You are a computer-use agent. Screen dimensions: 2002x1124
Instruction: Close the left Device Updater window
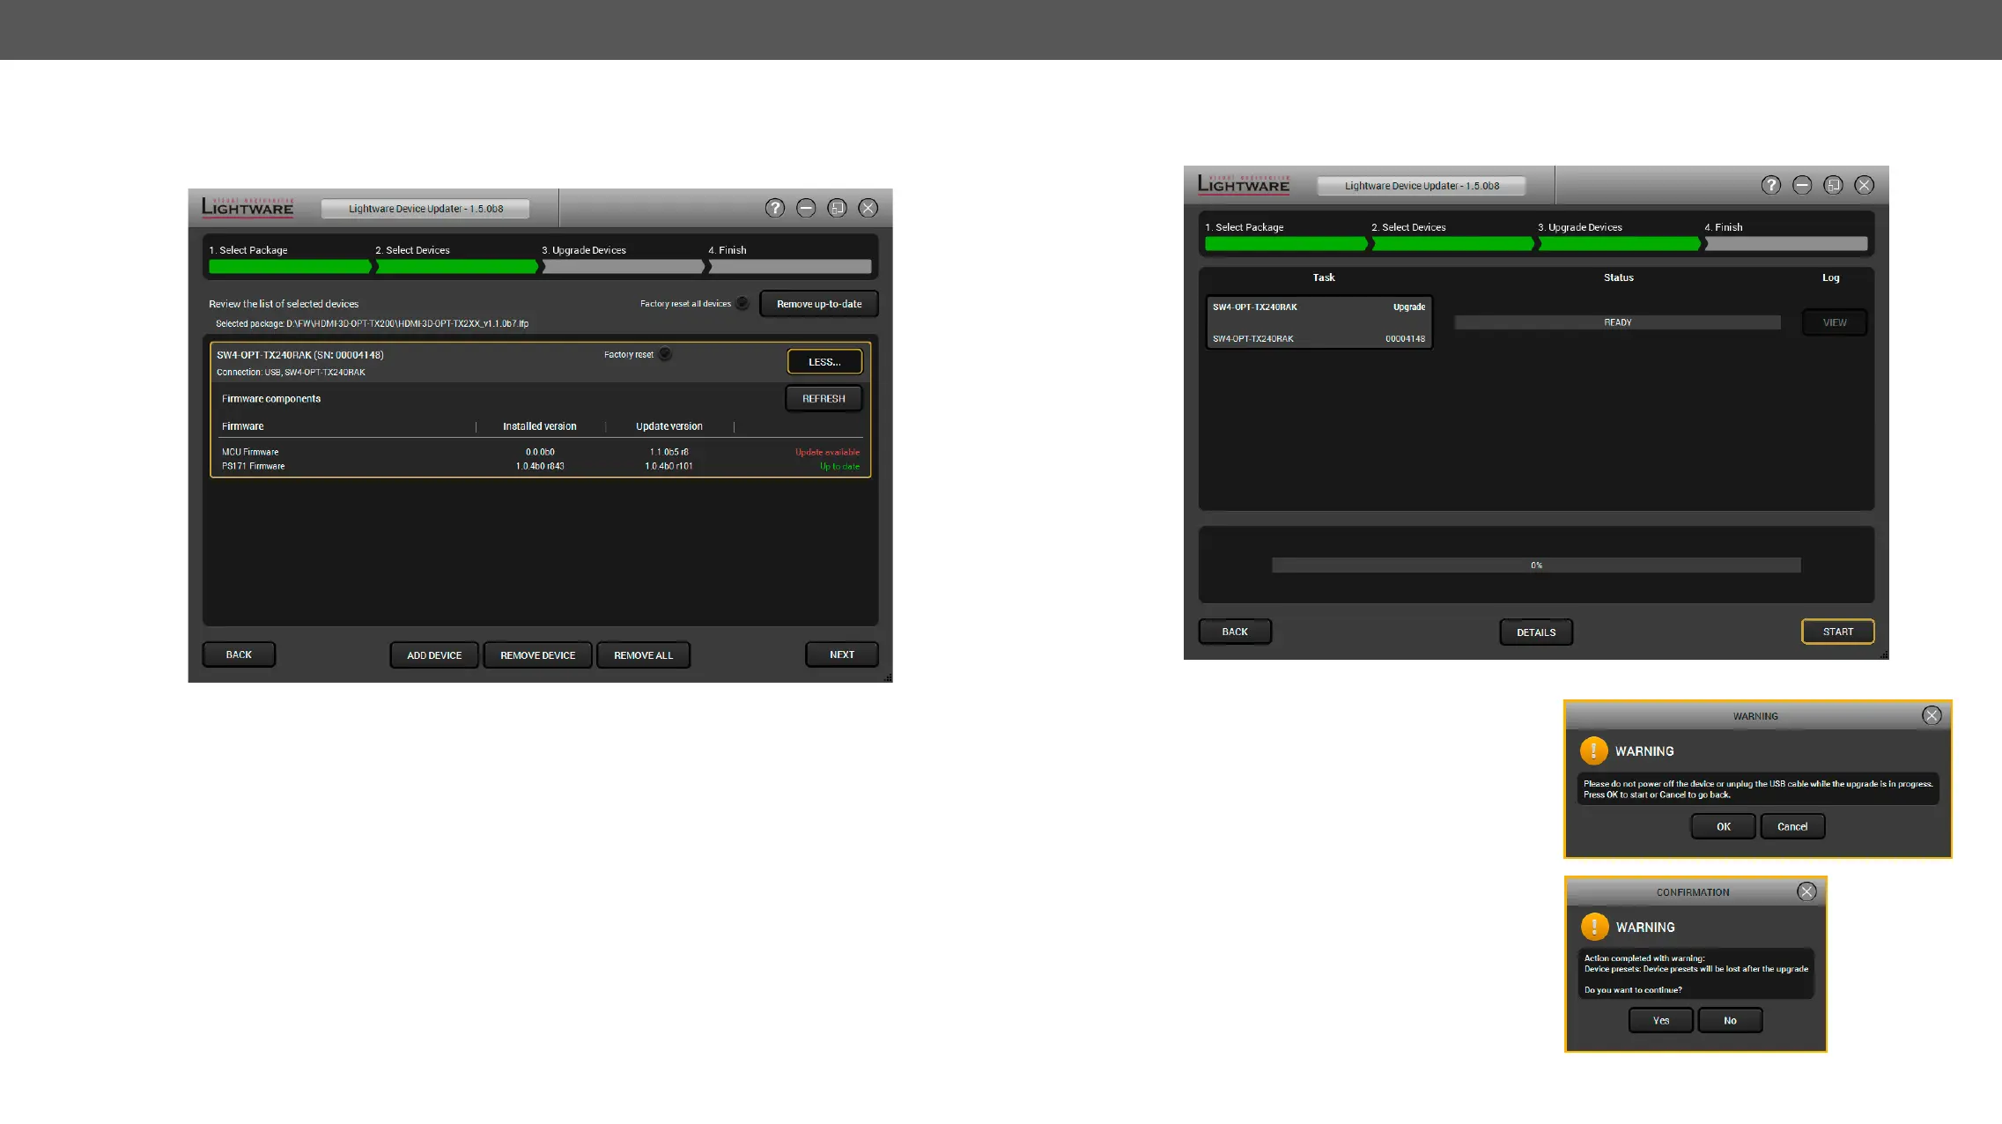[x=868, y=208]
